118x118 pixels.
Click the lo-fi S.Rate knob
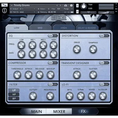(81, 96)
